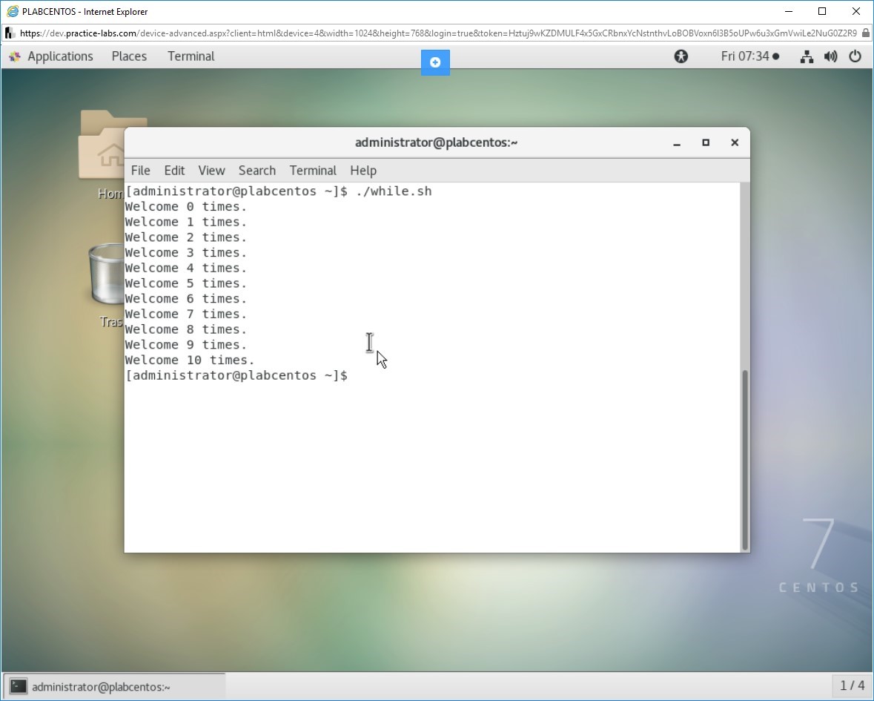
Task: Open the Universal Access accessibility icon
Action: click(x=681, y=56)
